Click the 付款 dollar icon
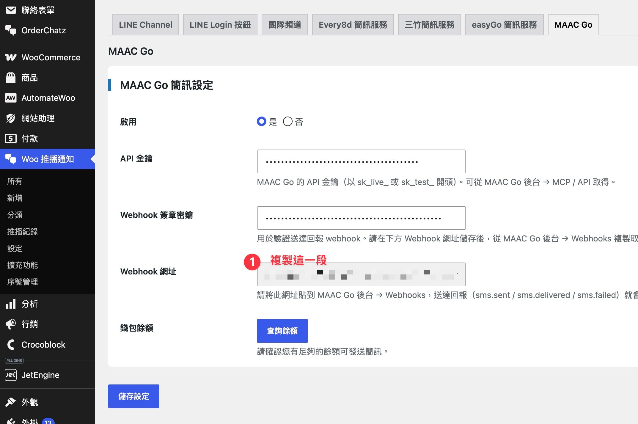The image size is (638, 424). coord(11,139)
